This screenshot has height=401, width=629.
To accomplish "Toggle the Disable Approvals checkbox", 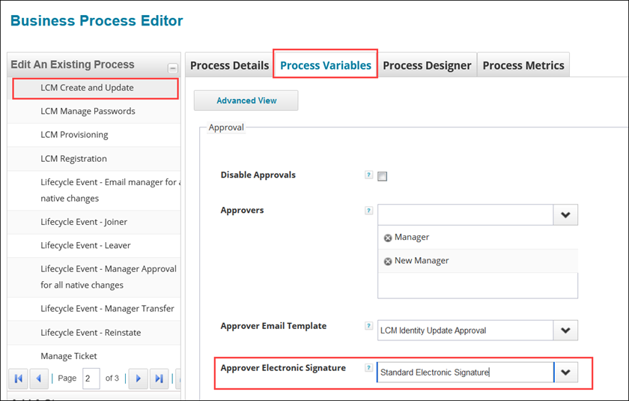I will 383,177.
